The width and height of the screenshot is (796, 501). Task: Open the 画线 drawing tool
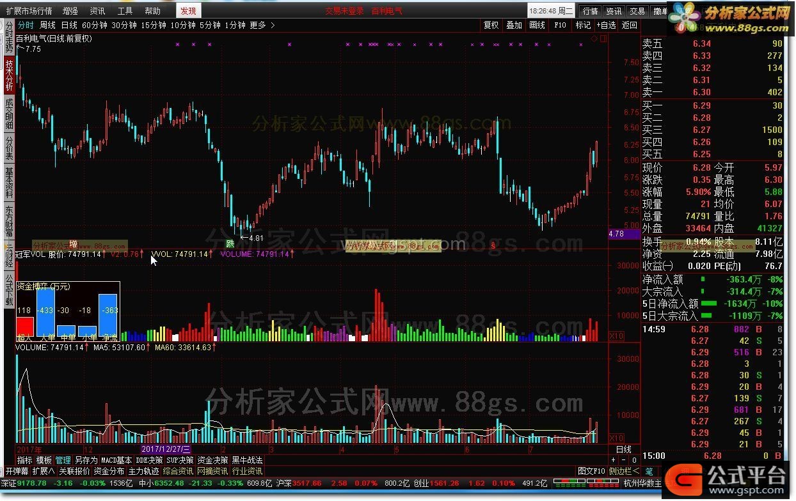click(x=537, y=25)
